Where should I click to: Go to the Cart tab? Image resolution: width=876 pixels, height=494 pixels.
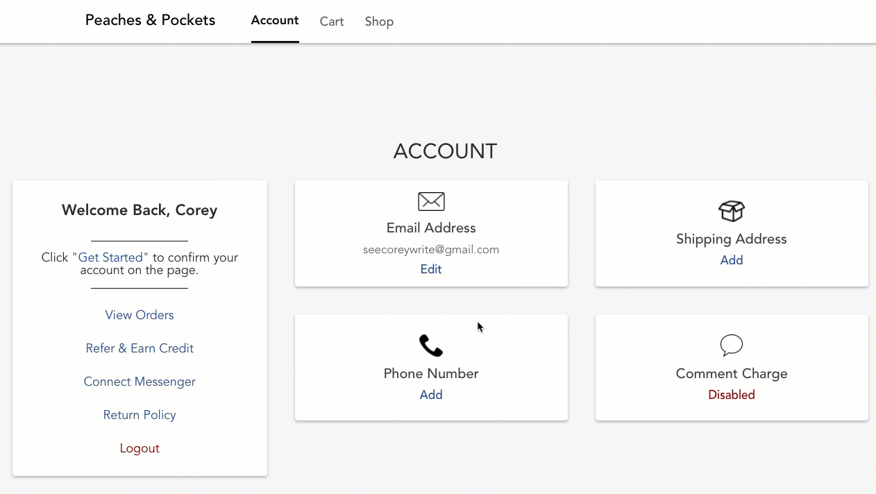332,22
